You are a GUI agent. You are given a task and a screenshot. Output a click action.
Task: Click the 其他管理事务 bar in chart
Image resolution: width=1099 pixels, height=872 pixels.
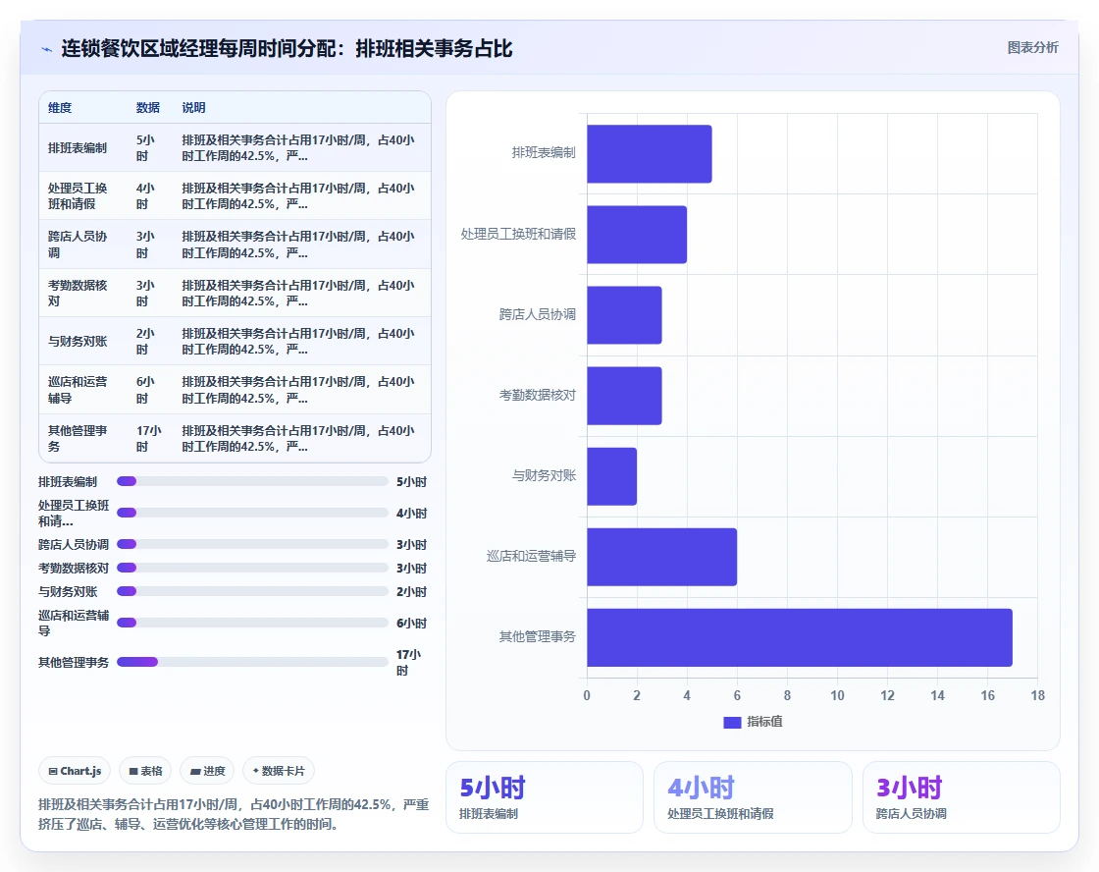click(x=799, y=637)
